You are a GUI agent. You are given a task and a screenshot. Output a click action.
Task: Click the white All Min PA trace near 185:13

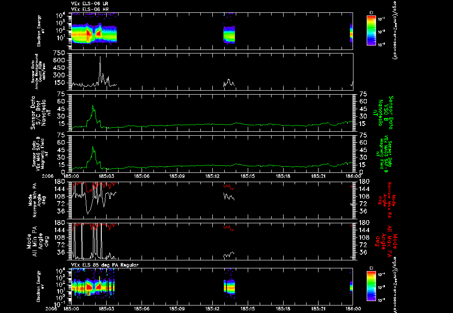point(229,255)
